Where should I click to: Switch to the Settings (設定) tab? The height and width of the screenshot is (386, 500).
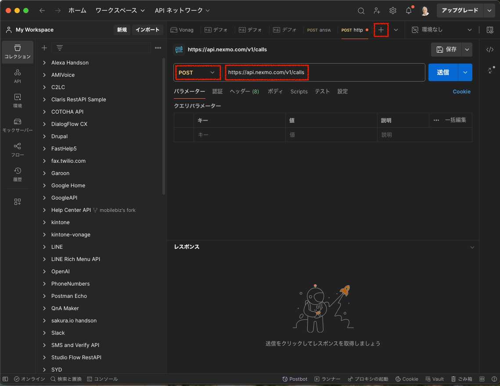(342, 92)
